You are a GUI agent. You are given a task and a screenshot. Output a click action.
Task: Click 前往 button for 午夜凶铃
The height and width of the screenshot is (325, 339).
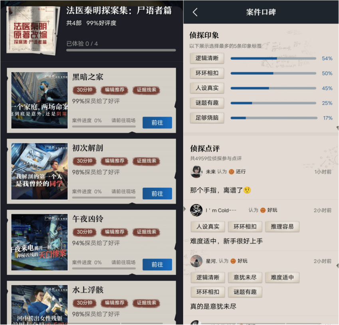coord(157,264)
